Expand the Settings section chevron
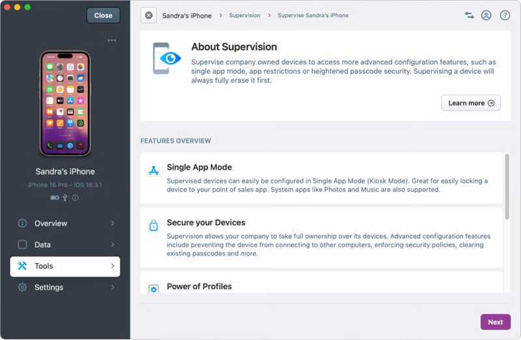Viewport: 521px width, 340px height. click(x=113, y=287)
